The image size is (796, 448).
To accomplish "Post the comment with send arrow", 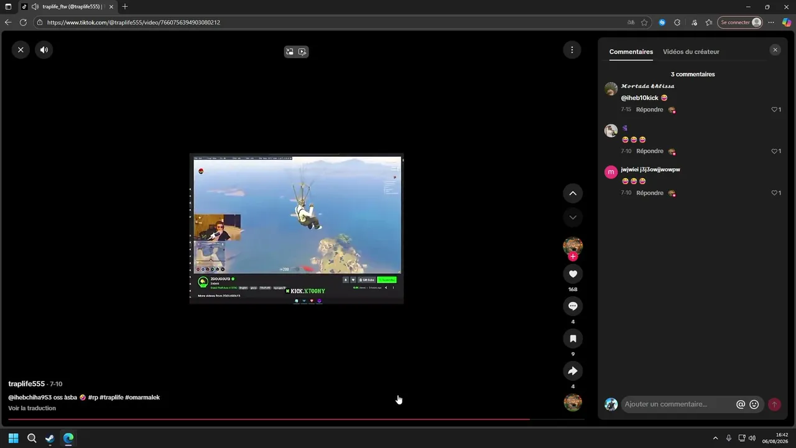I will coord(774,404).
